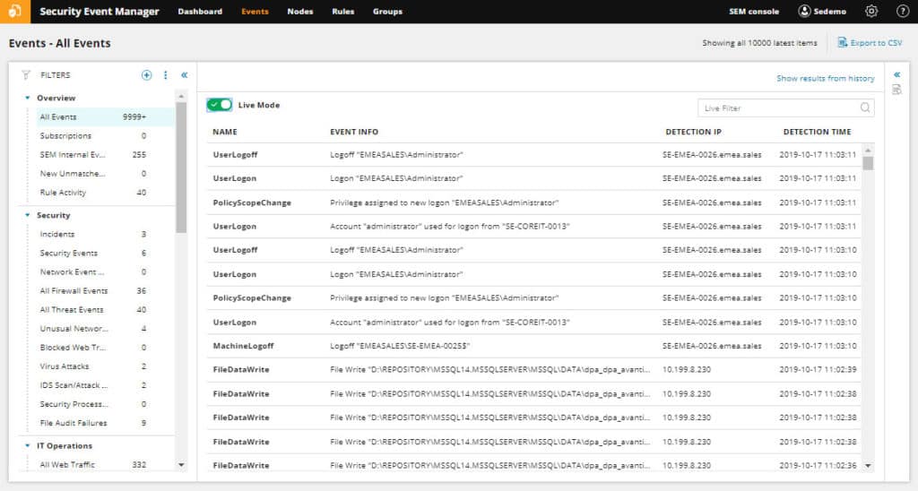The image size is (918, 491).
Task: Click the Export to CSV icon
Action: click(x=843, y=43)
